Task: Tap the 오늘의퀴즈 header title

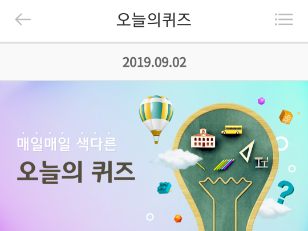Action: (x=154, y=19)
